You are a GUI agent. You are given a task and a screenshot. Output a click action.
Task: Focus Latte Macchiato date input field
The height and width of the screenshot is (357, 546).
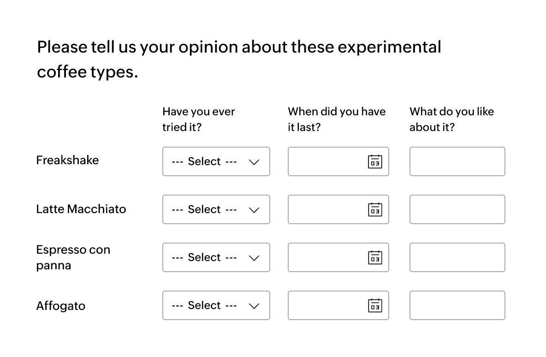[x=338, y=210]
